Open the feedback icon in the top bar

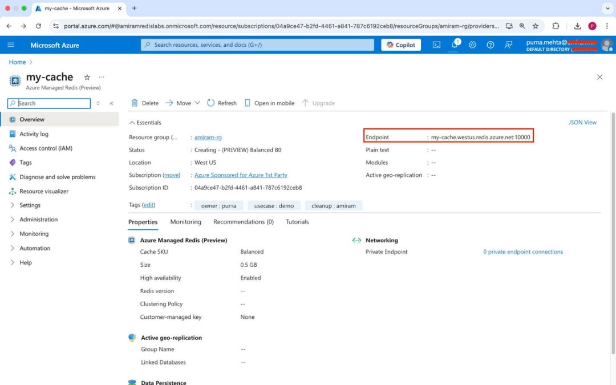508,44
